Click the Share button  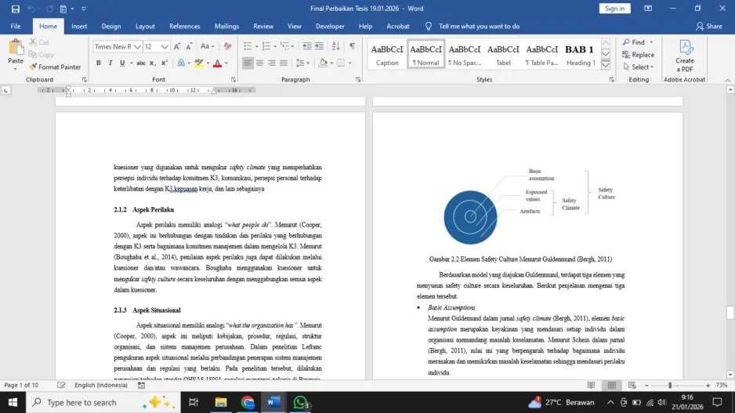708,26
